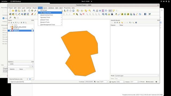Expand the Geoprocessing Tools submenu

click(x=50, y=15)
